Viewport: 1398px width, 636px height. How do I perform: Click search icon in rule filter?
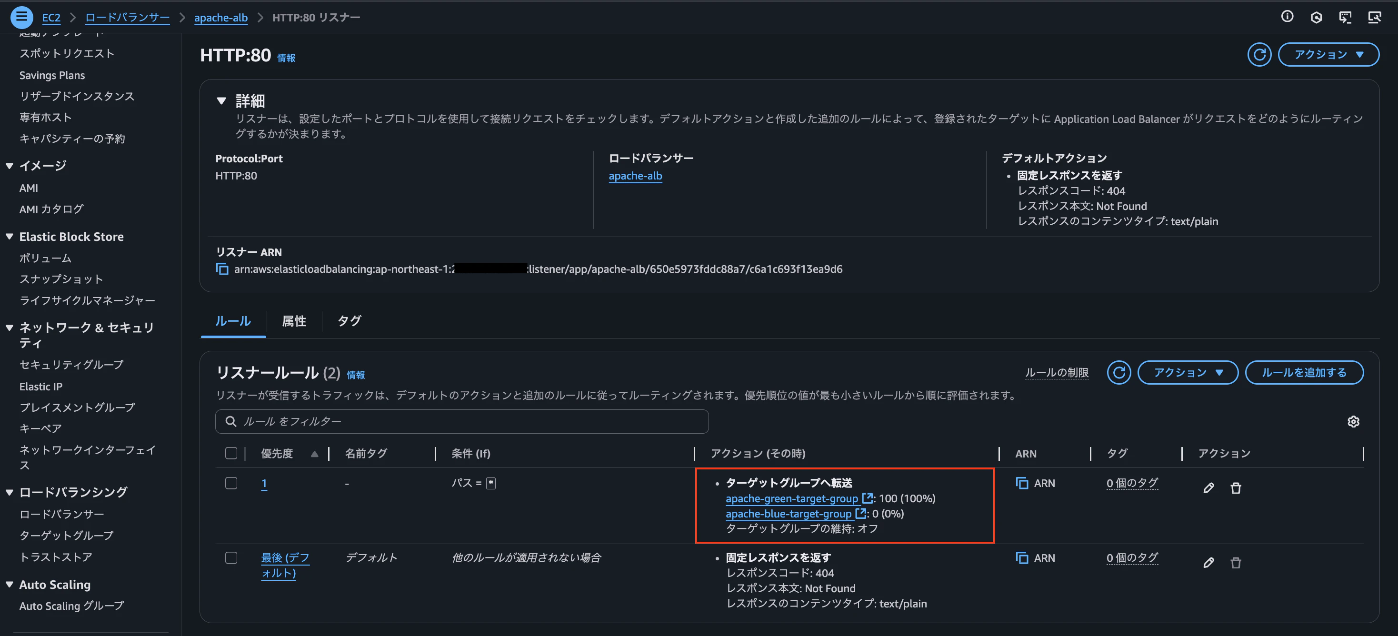[230, 422]
